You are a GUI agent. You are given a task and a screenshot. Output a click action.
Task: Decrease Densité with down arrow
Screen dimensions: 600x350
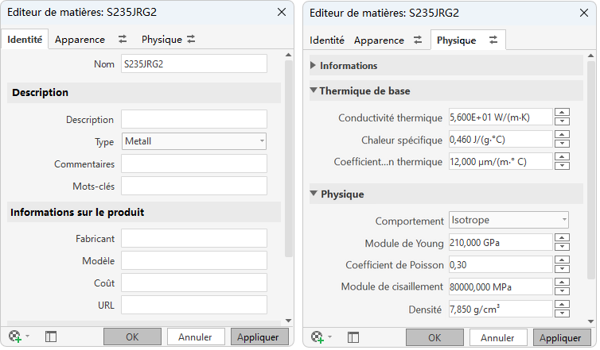pyautogui.click(x=562, y=313)
